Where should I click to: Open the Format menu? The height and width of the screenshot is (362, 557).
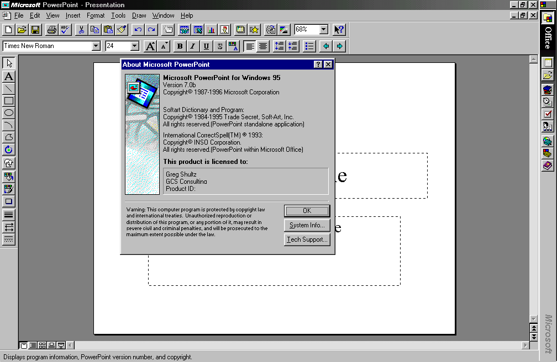pos(96,15)
